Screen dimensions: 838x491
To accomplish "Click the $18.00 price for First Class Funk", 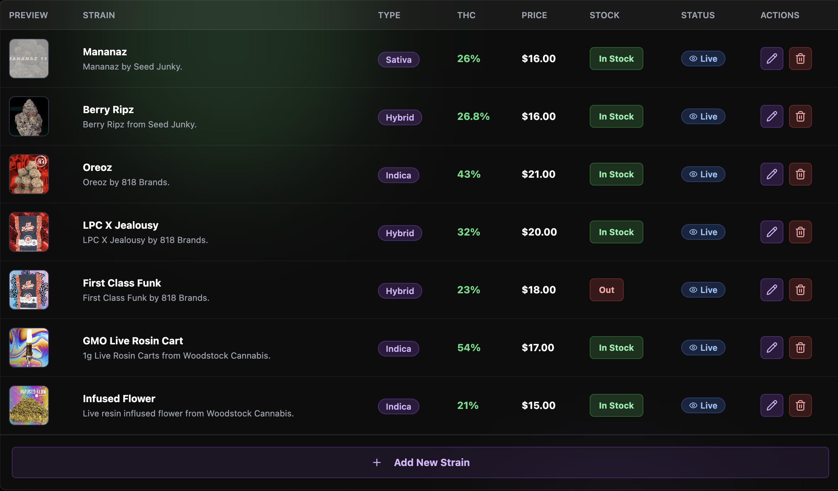I will pos(539,290).
